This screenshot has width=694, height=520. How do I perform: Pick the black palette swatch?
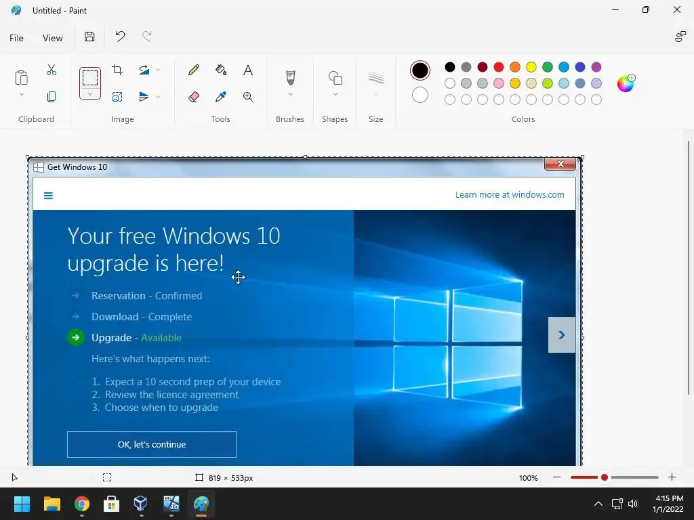point(450,67)
